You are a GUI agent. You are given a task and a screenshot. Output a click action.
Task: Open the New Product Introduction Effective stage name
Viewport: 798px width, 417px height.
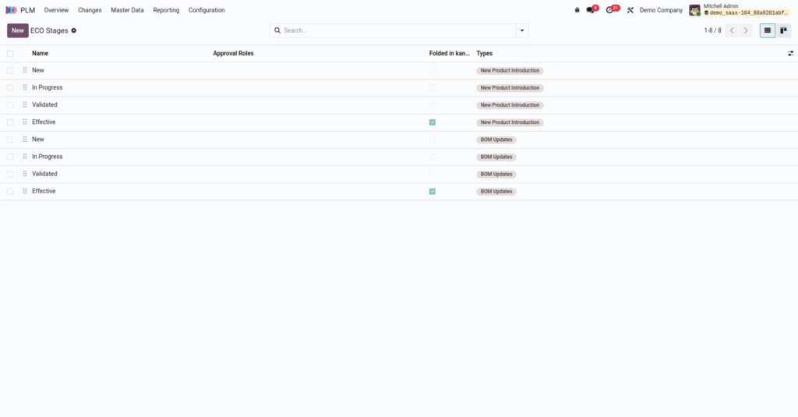[44, 122]
